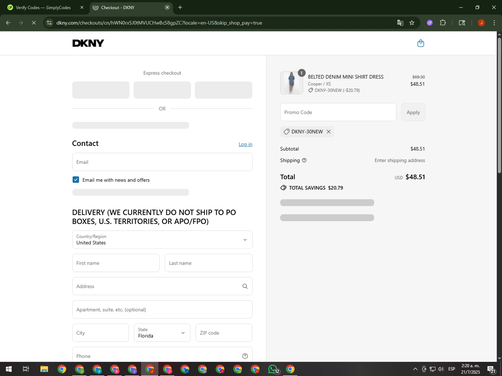This screenshot has height=376, width=502.
Task: Open the shopping bag cart icon
Action: [x=421, y=43]
